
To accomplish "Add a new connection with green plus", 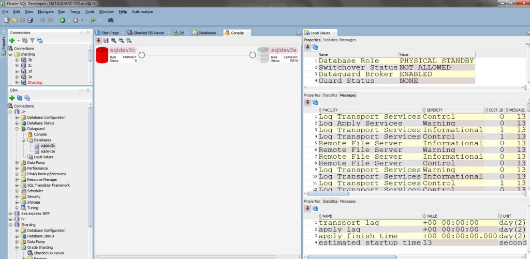I will [x=12, y=40].
